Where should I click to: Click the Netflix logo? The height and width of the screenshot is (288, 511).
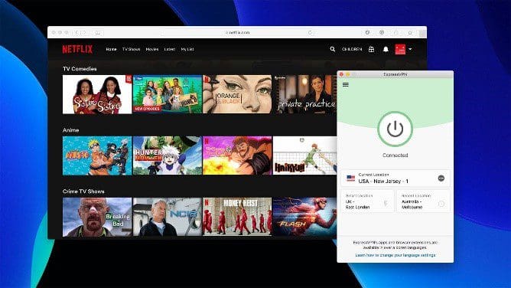pos(77,49)
